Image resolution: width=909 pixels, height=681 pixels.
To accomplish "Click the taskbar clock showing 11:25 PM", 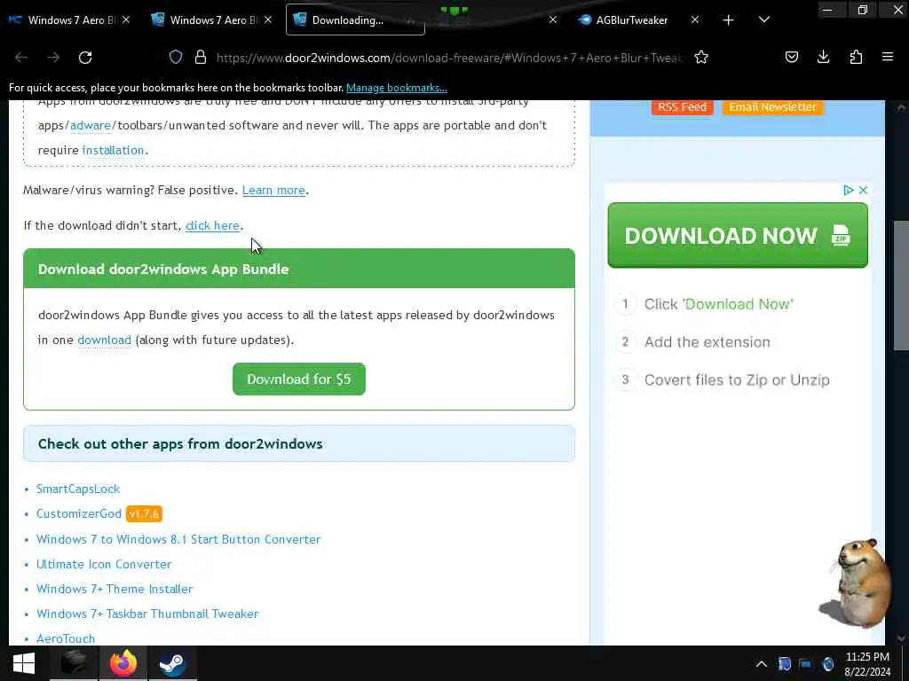I will tap(867, 664).
